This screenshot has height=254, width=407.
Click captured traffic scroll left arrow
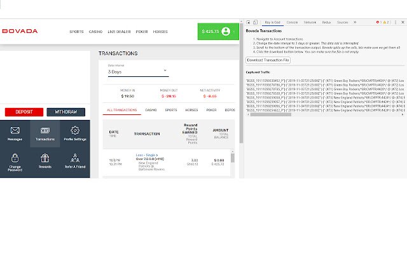click(248, 114)
